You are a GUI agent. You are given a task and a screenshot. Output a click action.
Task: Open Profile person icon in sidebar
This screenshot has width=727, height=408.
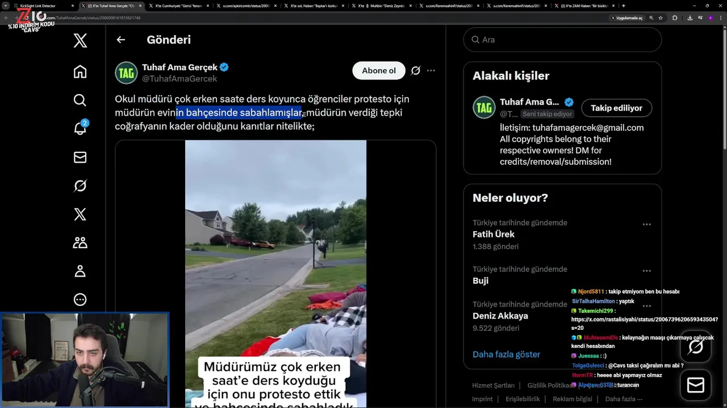[x=80, y=271]
